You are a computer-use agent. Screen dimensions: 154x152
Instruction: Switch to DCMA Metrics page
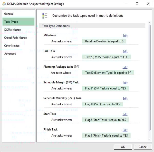(x=18, y=30)
